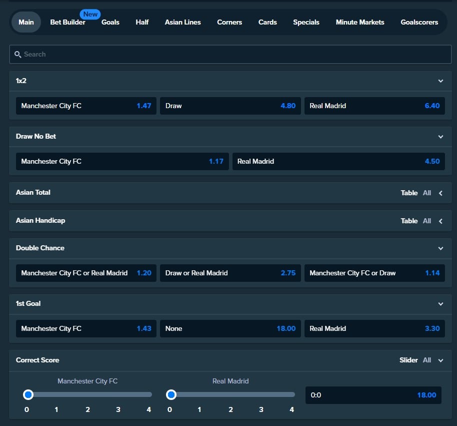This screenshot has width=457, height=426.
Task: Collapse the 1st Goal section chevron
Action: [x=440, y=304]
